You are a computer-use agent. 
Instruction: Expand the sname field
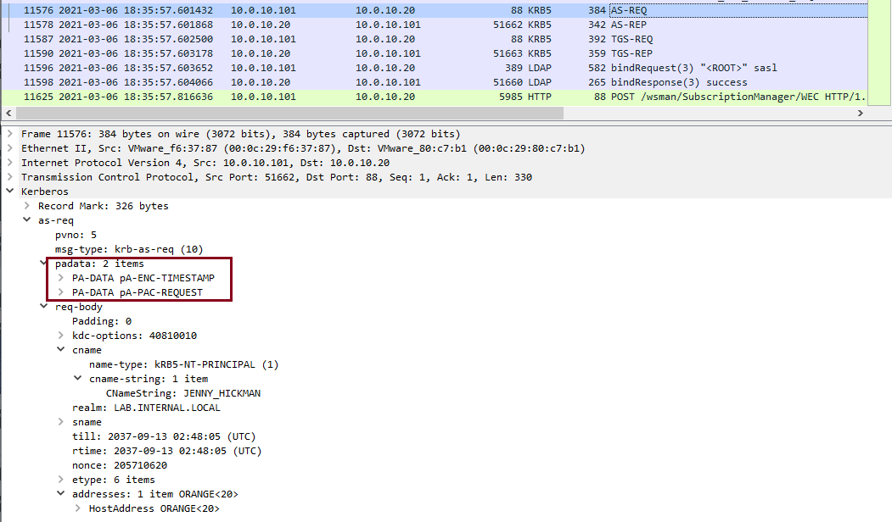coord(61,422)
